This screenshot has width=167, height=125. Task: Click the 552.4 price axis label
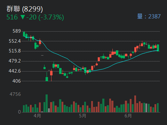(15, 41)
